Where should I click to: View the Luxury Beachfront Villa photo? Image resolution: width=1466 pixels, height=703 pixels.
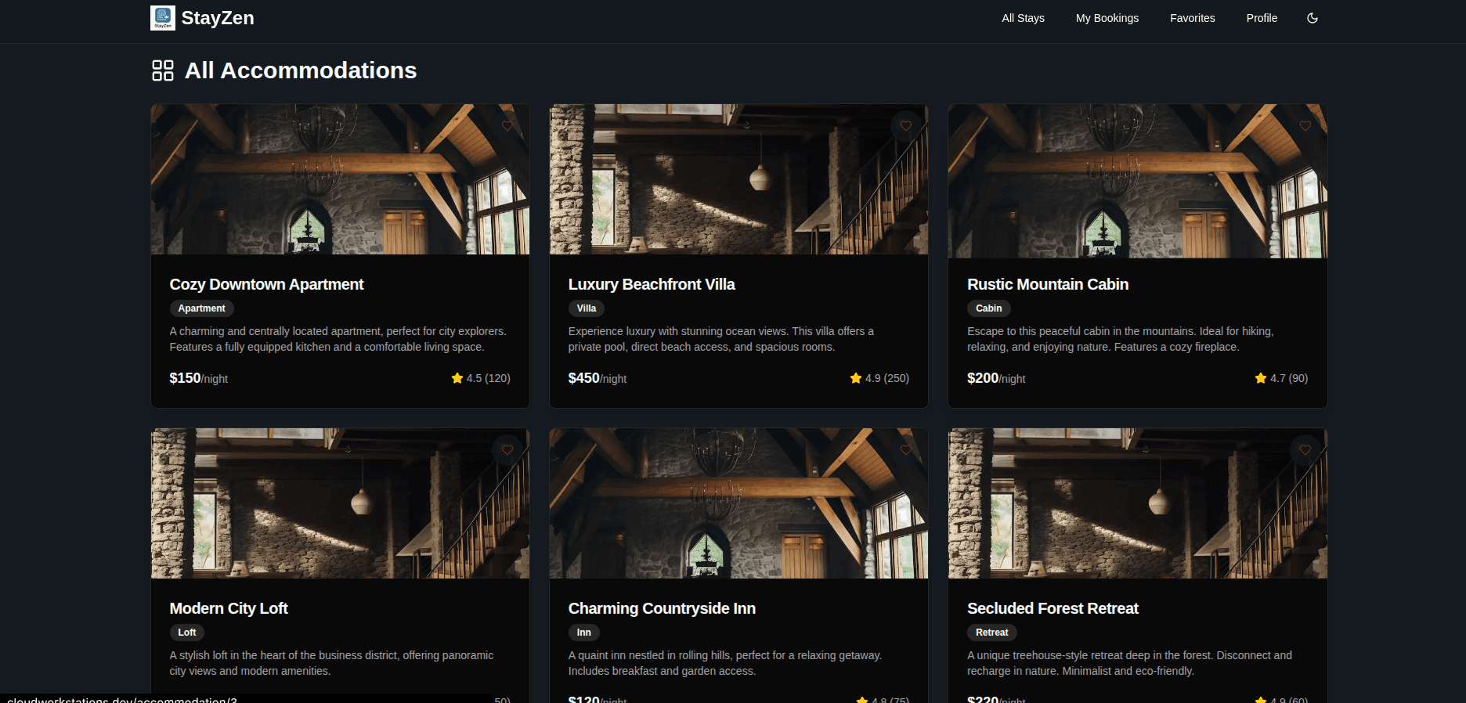(738, 179)
